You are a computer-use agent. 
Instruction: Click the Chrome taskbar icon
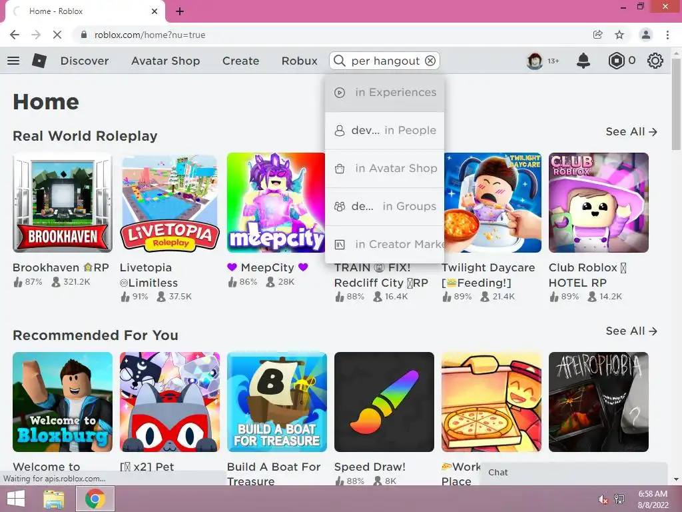[95, 499]
